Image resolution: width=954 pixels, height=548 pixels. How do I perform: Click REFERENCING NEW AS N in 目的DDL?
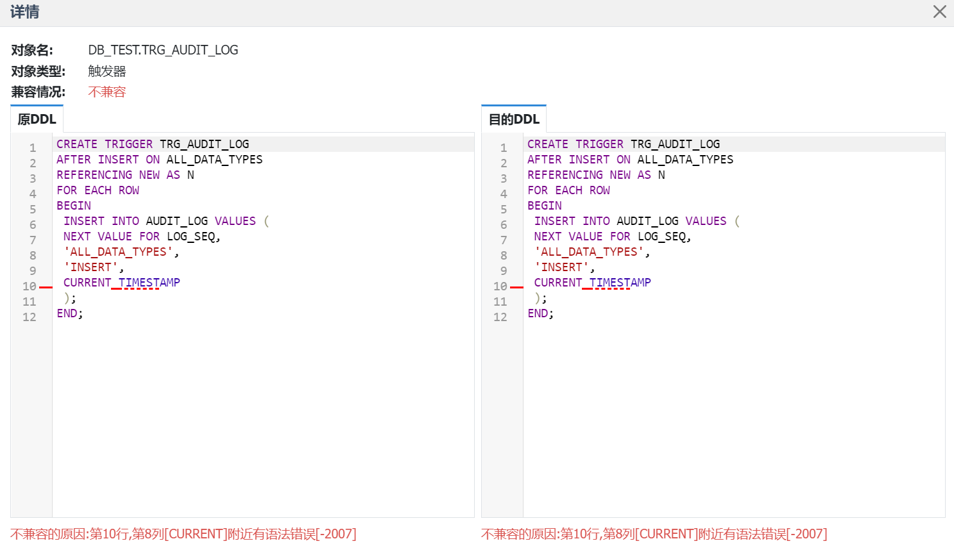(x=596, y=175)
